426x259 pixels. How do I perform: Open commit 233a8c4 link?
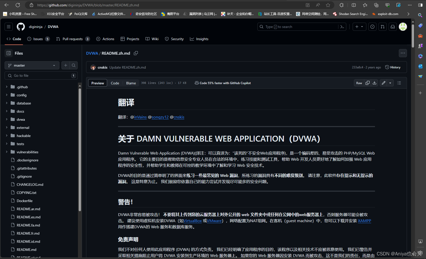click(357, 67)
